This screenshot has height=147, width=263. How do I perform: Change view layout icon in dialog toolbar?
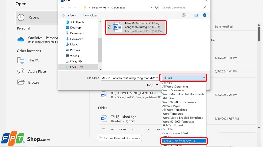(x=184, y=15)
